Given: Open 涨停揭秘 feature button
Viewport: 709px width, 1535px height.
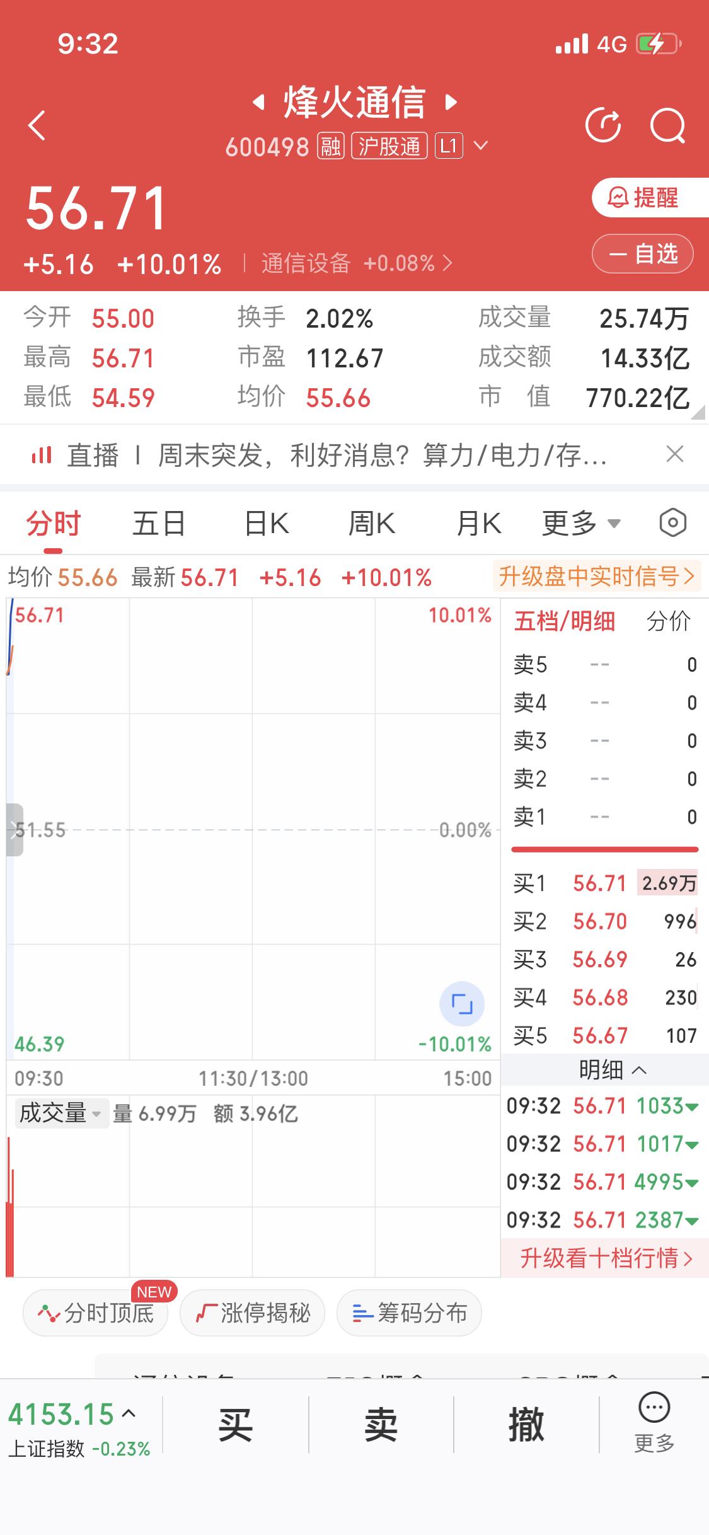Looking at the screenshot, I should [x=252, y=1313].
